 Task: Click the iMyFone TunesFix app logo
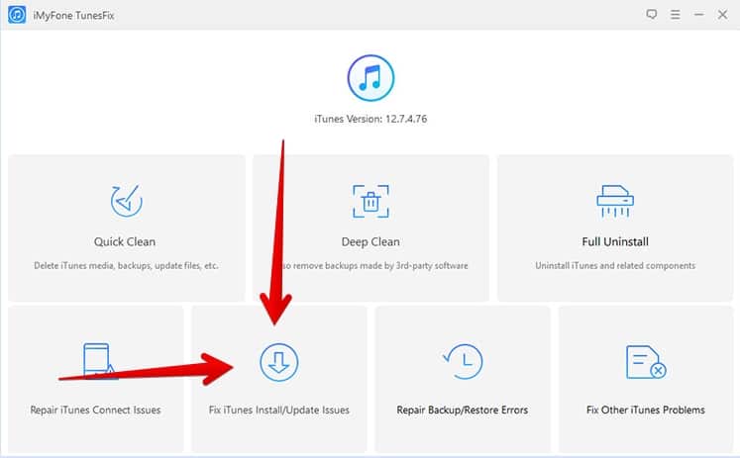pos(17,15)
